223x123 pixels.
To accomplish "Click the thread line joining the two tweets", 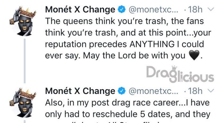I will point(25,61).
